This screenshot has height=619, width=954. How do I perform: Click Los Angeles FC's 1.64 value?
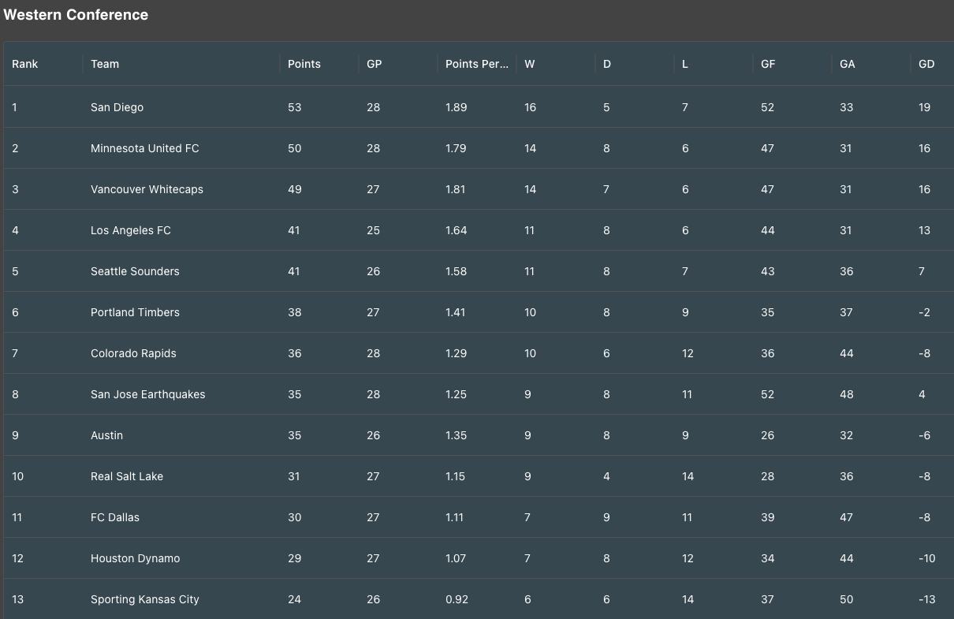[x=457, y=230]
